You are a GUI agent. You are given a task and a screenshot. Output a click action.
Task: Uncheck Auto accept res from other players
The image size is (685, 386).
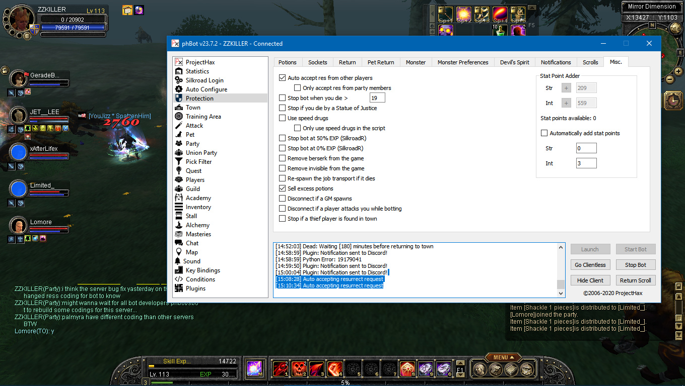(283, 78)
